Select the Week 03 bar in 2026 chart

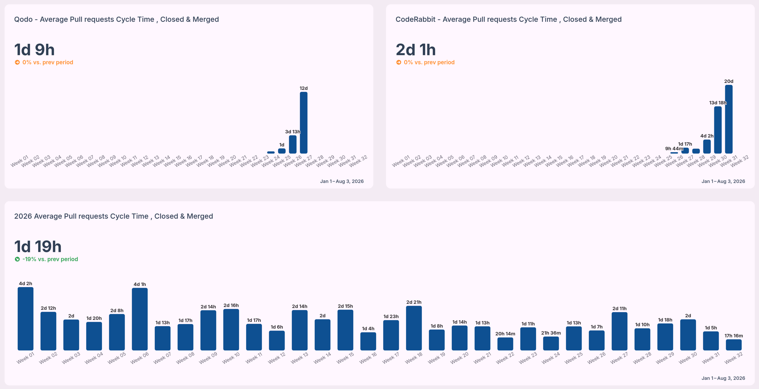pos(71,335)
